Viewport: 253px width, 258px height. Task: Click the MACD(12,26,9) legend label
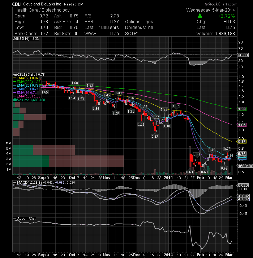pos(30,183)
